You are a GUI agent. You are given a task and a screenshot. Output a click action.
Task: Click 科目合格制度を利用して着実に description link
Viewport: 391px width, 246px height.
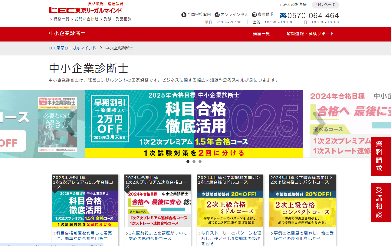point(84,236)
